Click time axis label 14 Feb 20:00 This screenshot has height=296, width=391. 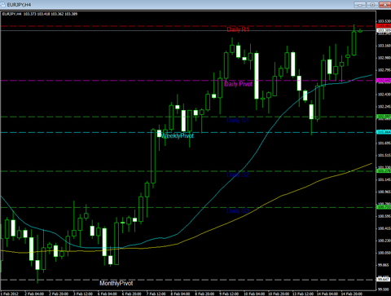pos(352,294)
